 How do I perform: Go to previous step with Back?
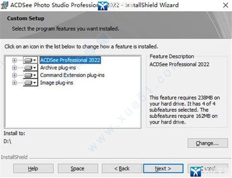(122, 169)
